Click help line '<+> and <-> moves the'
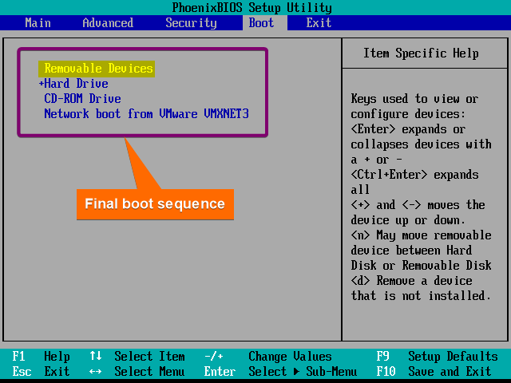The height and width of the screenshot is (383, 511). (x=418, y=205)
